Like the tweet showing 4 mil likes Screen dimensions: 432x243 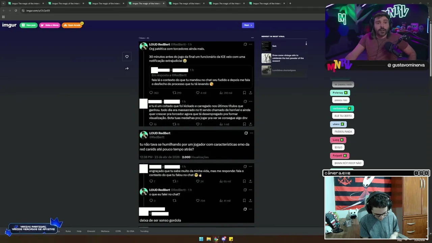(x=198, y=92)
